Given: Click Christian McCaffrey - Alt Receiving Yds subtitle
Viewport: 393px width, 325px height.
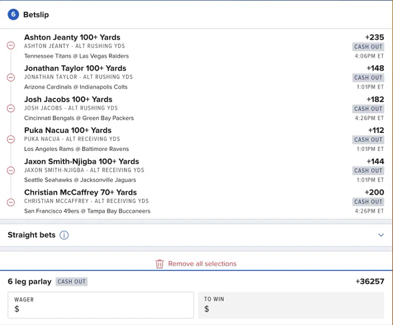Looking at the screenshot, I should [87, 201].
